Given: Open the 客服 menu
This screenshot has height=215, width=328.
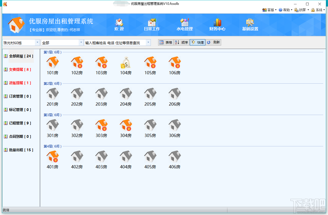Looking at the screenshot, I should click(x=270, y=10).
